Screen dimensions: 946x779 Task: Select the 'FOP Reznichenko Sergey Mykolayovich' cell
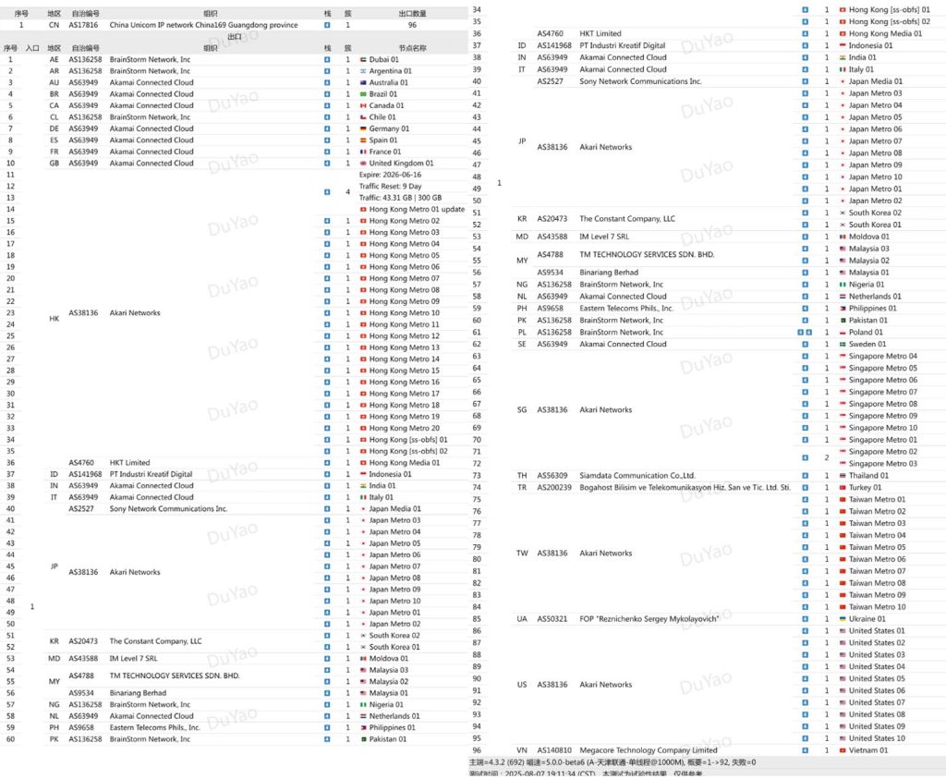649,619
